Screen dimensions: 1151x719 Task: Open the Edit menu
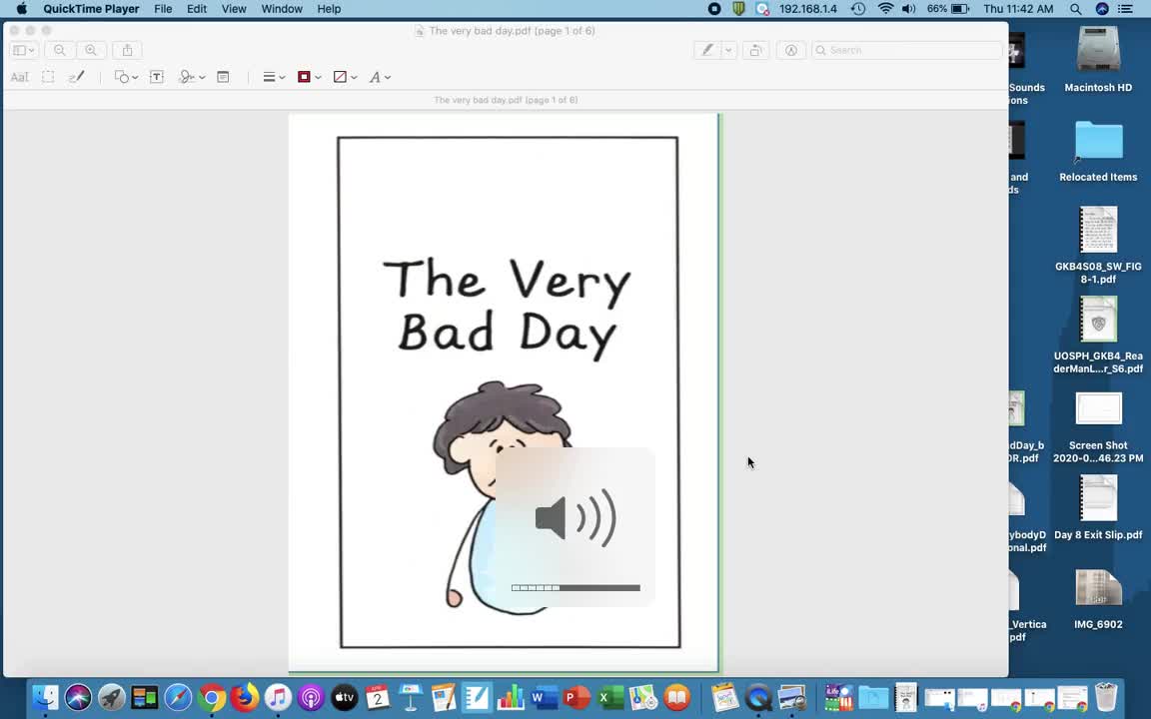pos(197,9)
